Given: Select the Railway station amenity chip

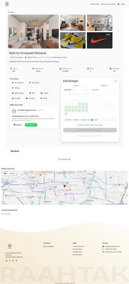Looking at the screenshot, I should pos(18,93).
